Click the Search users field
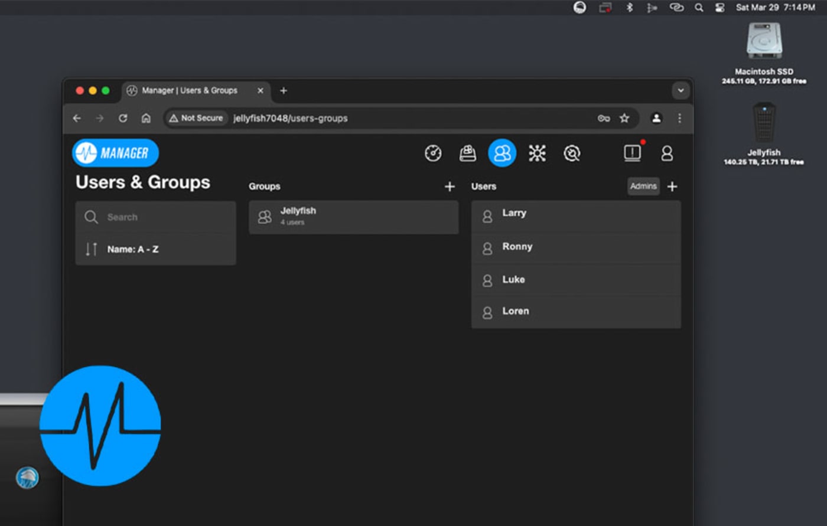This screenshot has height=526, width=827. (x=155, y=217)
